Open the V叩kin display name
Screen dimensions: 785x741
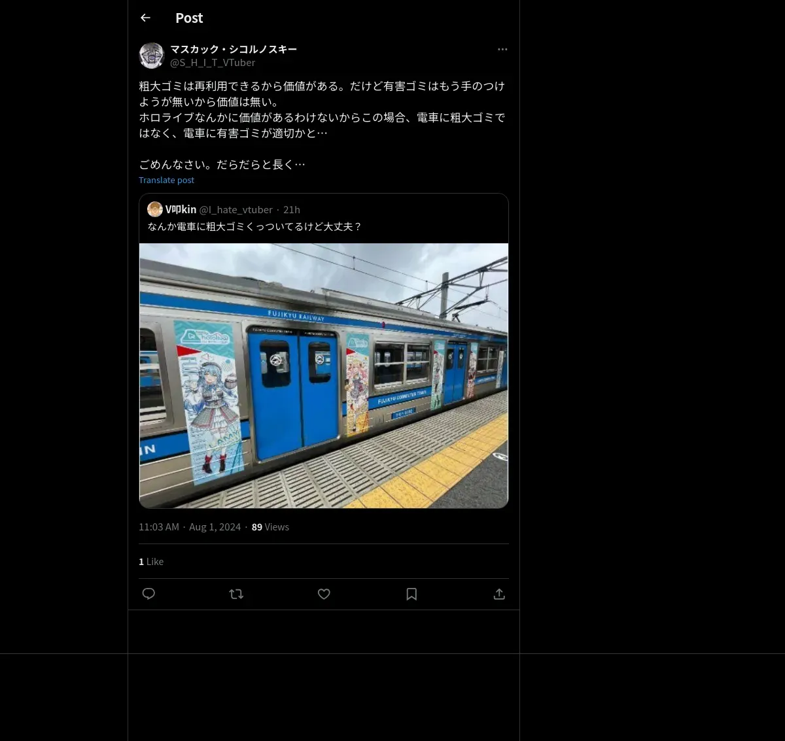tap(181, 209)
